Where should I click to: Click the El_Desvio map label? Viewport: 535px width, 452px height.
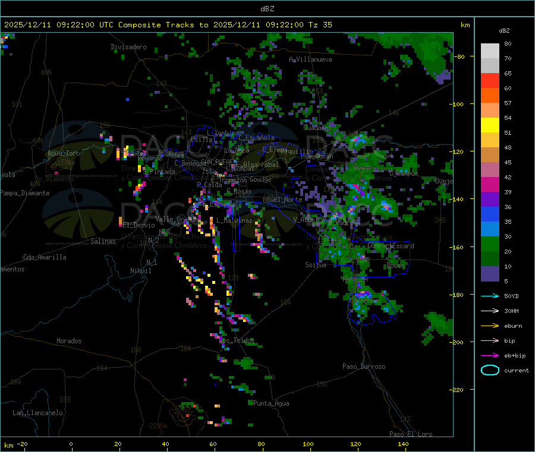pos(139,225)
